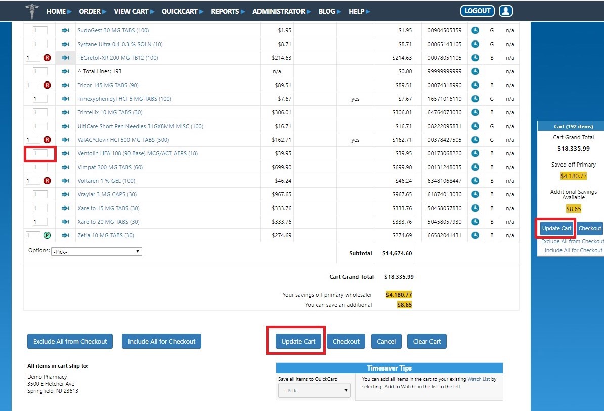Screen dimensions: 604x411
Task: Open clock history icon for Zetia row
Action: [x=476, y=235]
